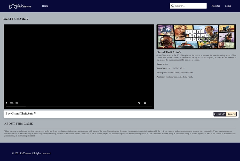
Task: Click the ABOUT THIS GAME heading
Action: [x=18, y=124]
